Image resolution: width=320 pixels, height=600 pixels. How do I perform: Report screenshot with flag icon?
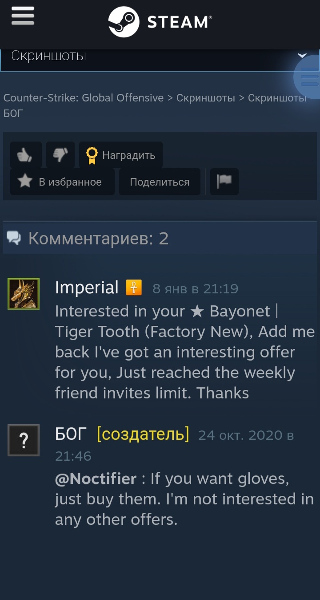224,182
